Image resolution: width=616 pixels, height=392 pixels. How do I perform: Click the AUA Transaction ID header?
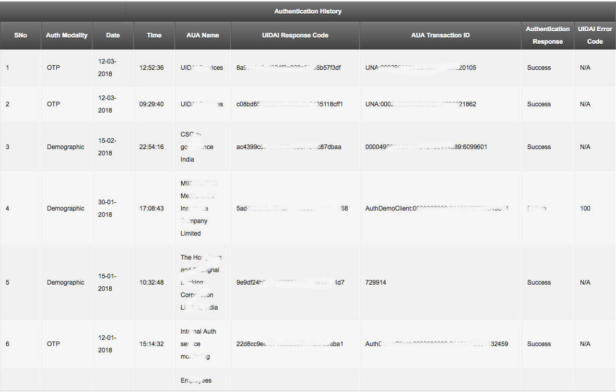[440, 35]
